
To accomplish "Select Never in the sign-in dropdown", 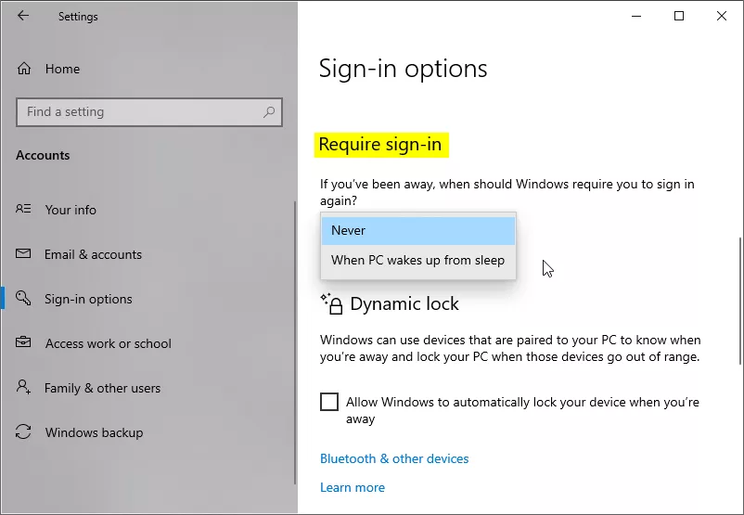I will 418,231.
